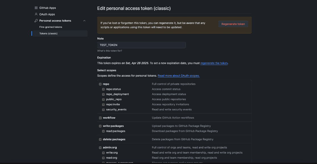The height and width of the screenshot is (164, 317).
Task: Enable the public_repo scope
Action: (104, 100)
